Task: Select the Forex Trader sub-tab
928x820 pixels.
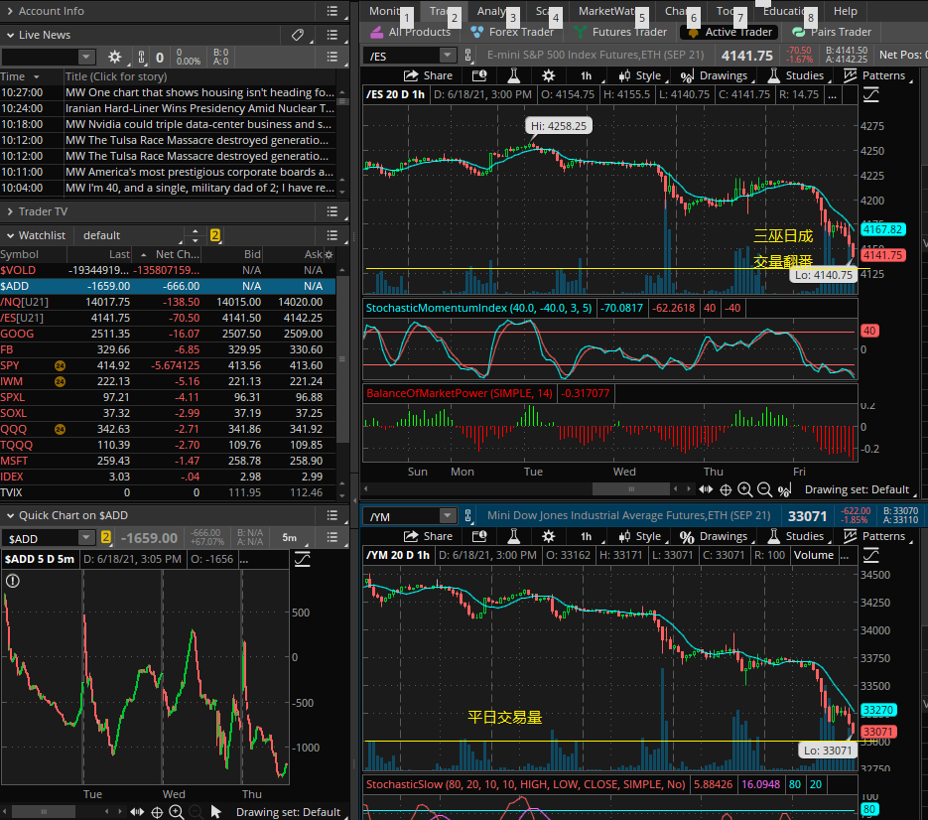Action: tap(512, 32)
